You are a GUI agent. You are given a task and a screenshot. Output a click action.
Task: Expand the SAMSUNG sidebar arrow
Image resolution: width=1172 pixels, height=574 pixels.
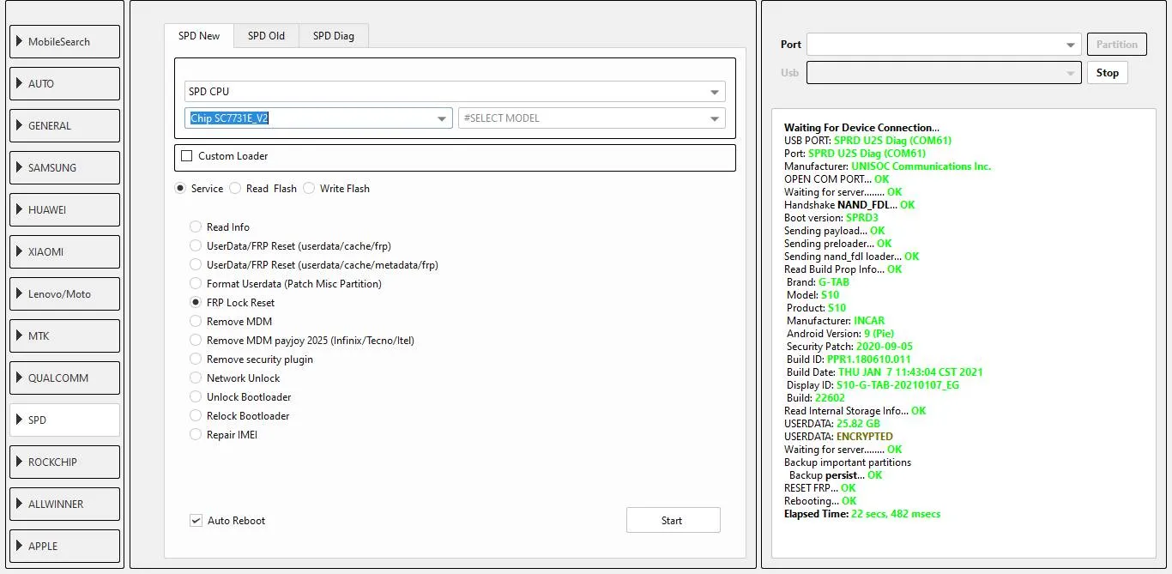click(20, 167)
